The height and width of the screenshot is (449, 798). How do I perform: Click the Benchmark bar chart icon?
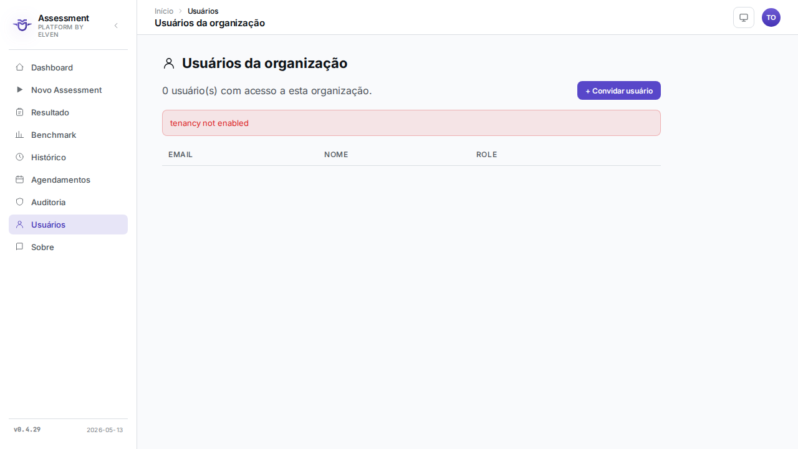tap(19, 135)
